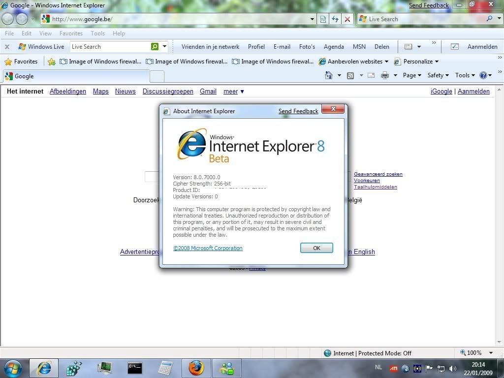Viewport: 504px width, 378px height.
Task: Click the MSN toolbar item
Action: point(359,47)
